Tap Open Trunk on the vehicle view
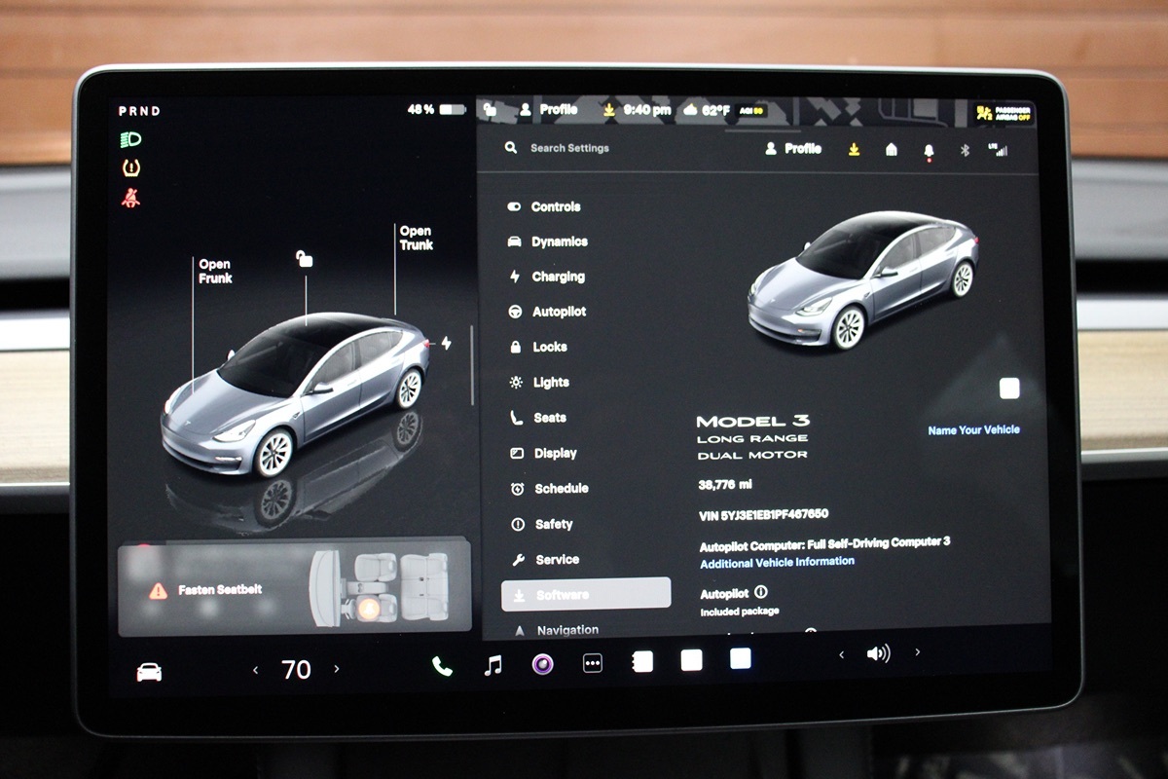The height and width of the screenshot is (779, 1168). tap(416, 238)
